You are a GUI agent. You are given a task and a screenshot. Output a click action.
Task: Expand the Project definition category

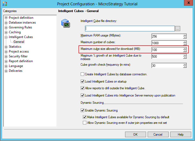6,18
